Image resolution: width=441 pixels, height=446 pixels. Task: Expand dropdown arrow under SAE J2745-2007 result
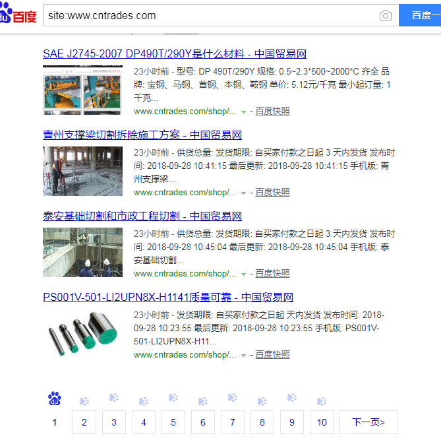(243, 111)
